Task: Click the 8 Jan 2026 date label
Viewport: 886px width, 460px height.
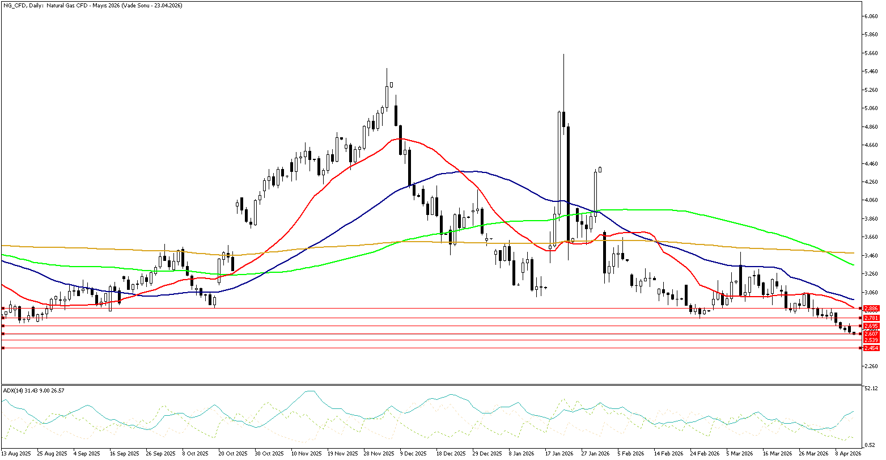Action: coord(522,454)
